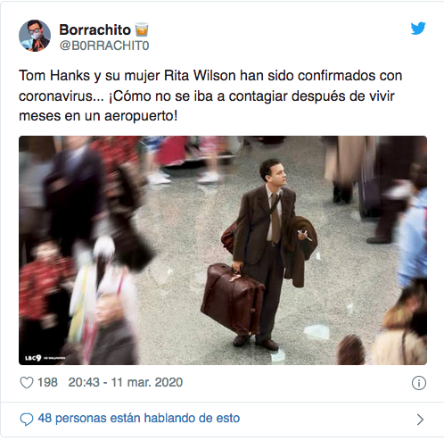Click the brown leather suitcase in photo
The height and width of the screenshot is (441, 444).
coord(233,299)
